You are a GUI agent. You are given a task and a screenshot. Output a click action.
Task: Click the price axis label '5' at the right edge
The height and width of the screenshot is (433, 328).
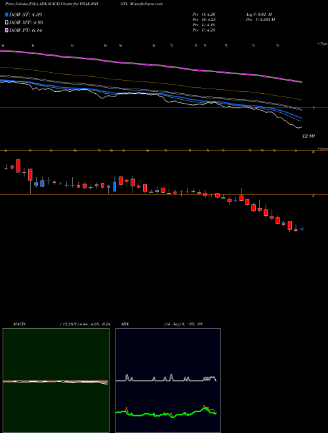click(314, 196)
